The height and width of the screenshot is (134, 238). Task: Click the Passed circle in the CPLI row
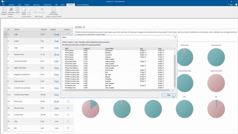pos(68,121)
